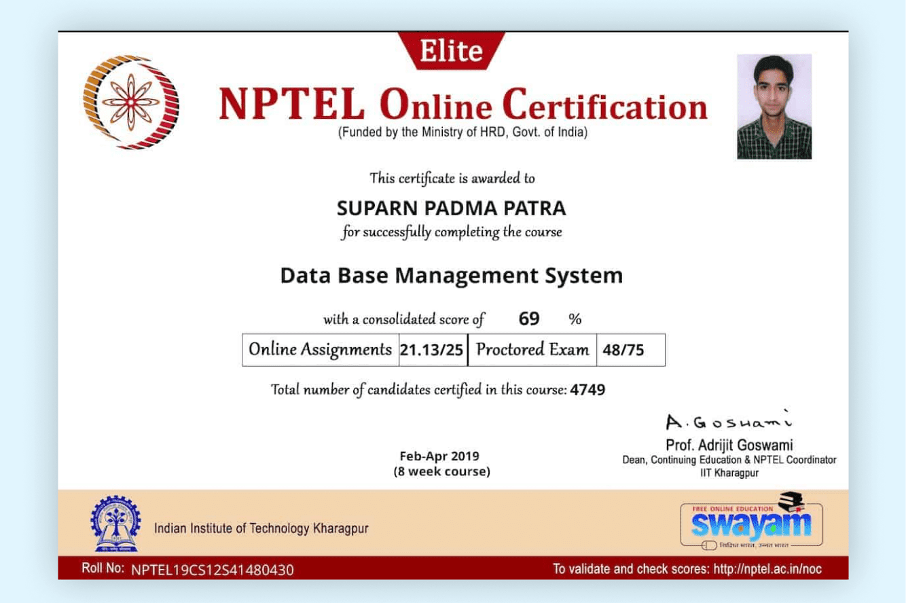The width and height of the screenshot is (906, 603).
Task: Click the certified candidates count 4749
Action: [x=590, y=390]
